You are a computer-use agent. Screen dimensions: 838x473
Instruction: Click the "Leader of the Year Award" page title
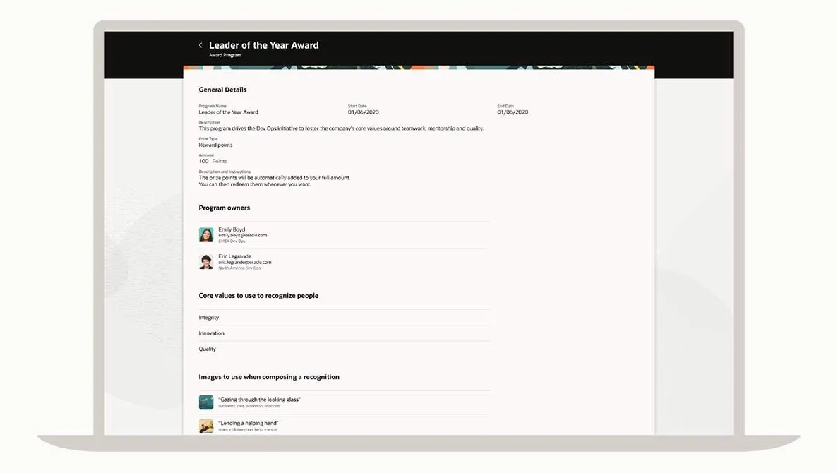(x=263, y=45)
